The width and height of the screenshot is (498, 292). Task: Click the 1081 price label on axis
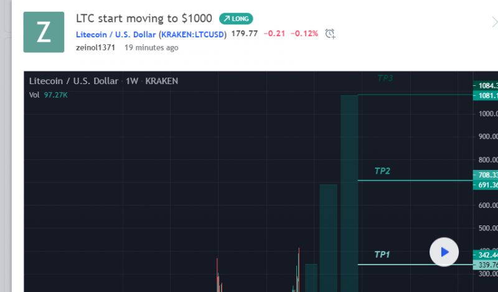pos(486,96)
